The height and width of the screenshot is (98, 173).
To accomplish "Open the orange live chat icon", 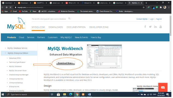I will [x=163, y=88].
